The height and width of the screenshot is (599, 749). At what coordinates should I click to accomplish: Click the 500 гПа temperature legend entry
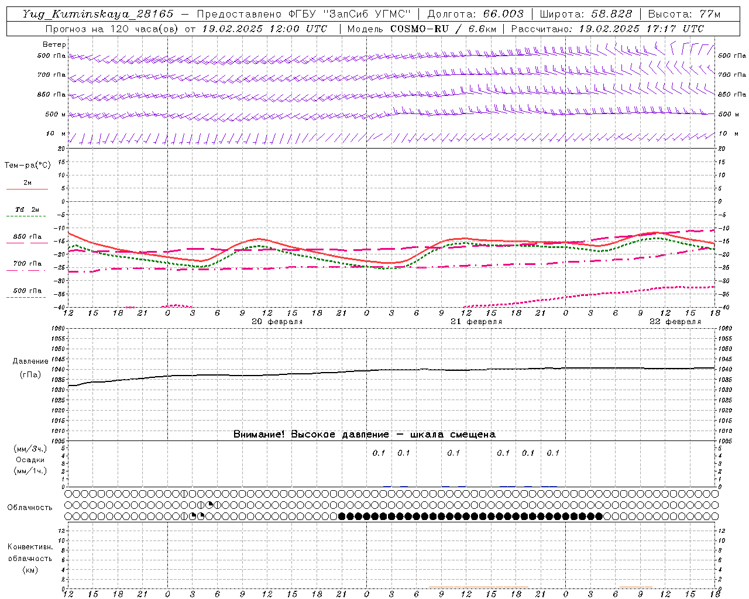coord(28,291)
